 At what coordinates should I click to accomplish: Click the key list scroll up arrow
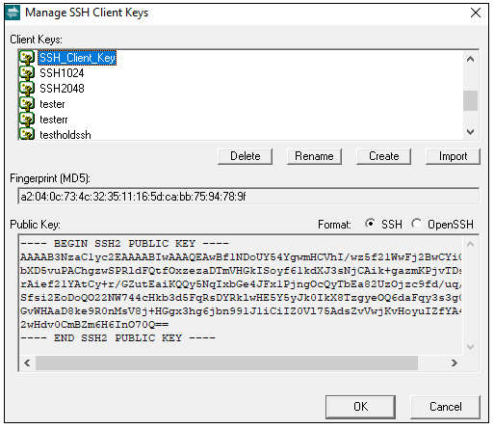click(471, 59)
